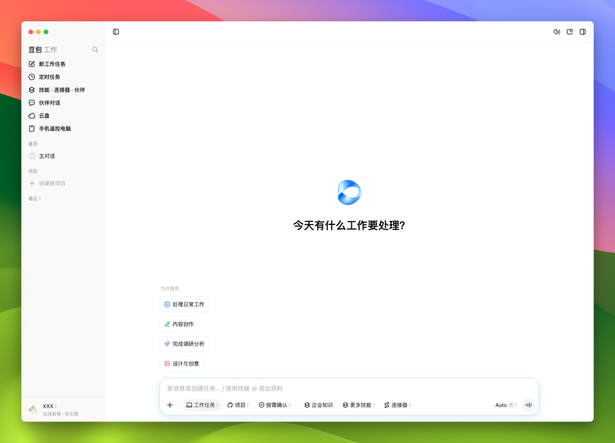This screenshot has width=615, height=443.
Task: Click the muted speaker icon
Action: pyautogui.click(x=556, y=32)
